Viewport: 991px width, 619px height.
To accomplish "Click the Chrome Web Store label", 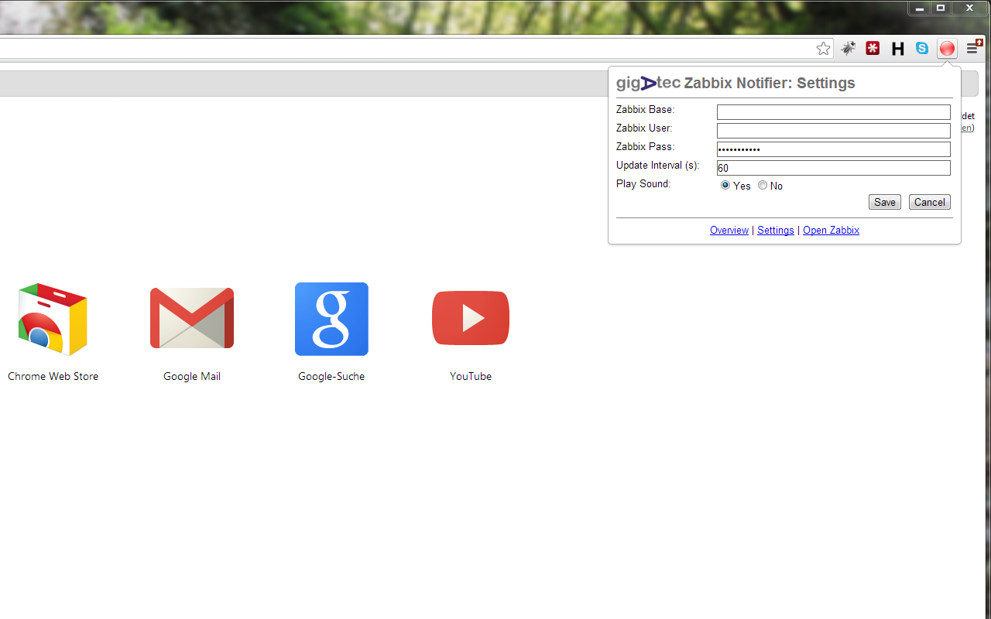I will coord(53,376).
